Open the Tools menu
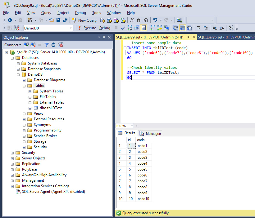This screenshot has height=218, width=255. tap(96, 13)
